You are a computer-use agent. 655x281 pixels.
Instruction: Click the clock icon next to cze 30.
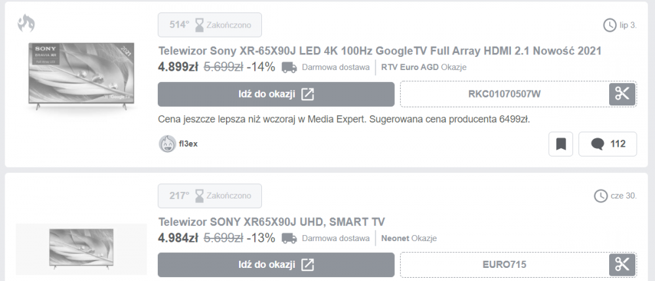[600, 196]
